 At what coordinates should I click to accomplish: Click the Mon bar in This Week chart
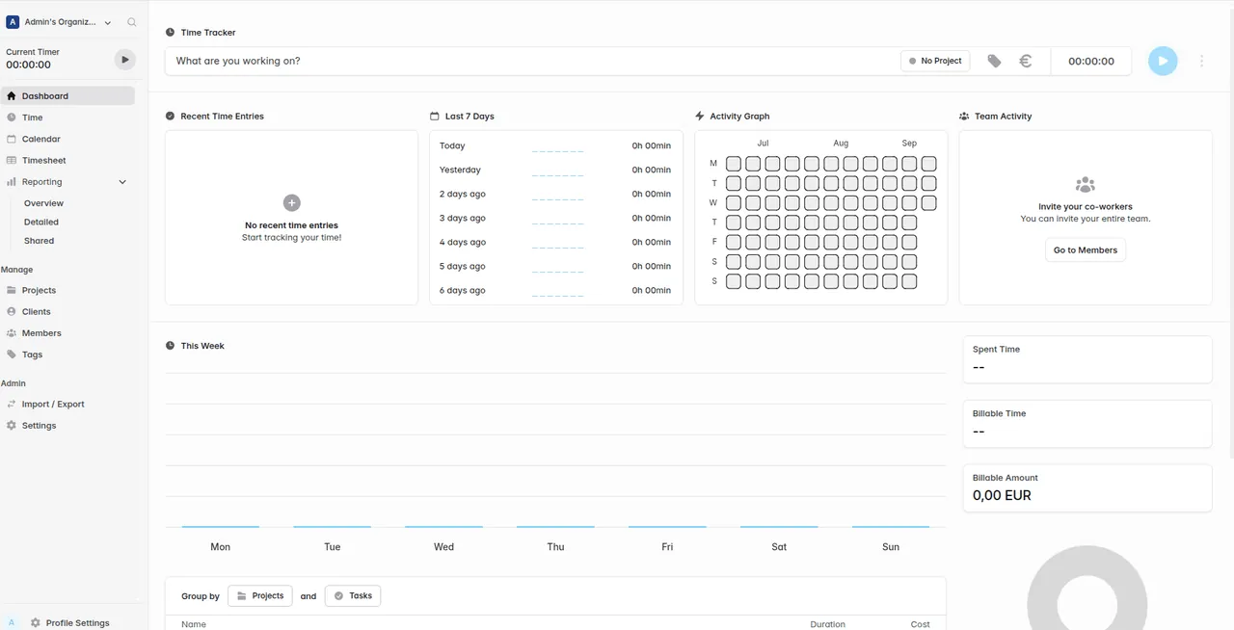coord(220,527)
